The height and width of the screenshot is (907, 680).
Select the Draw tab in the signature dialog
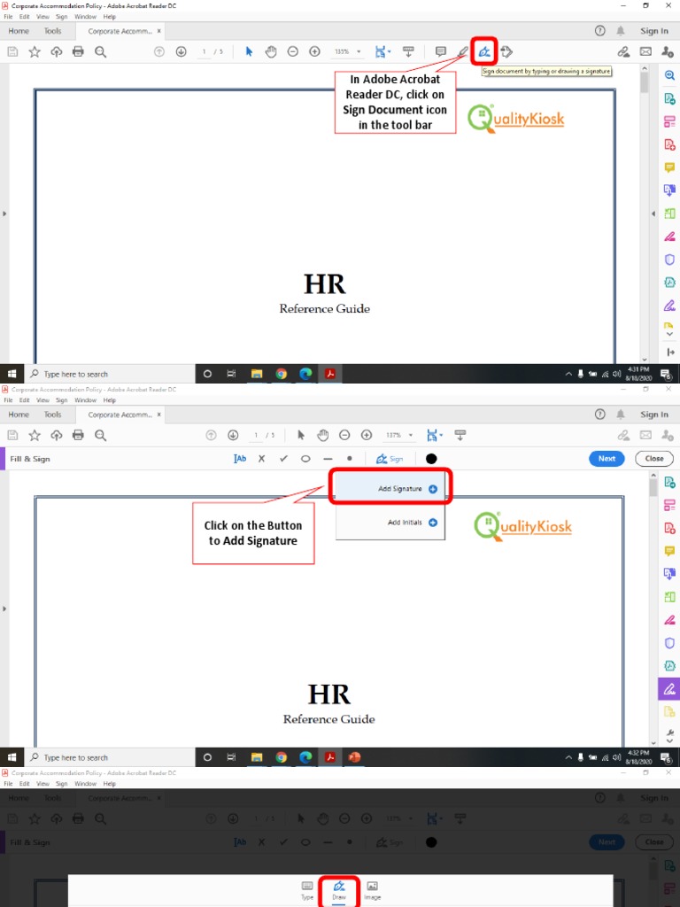coord(339,891)
